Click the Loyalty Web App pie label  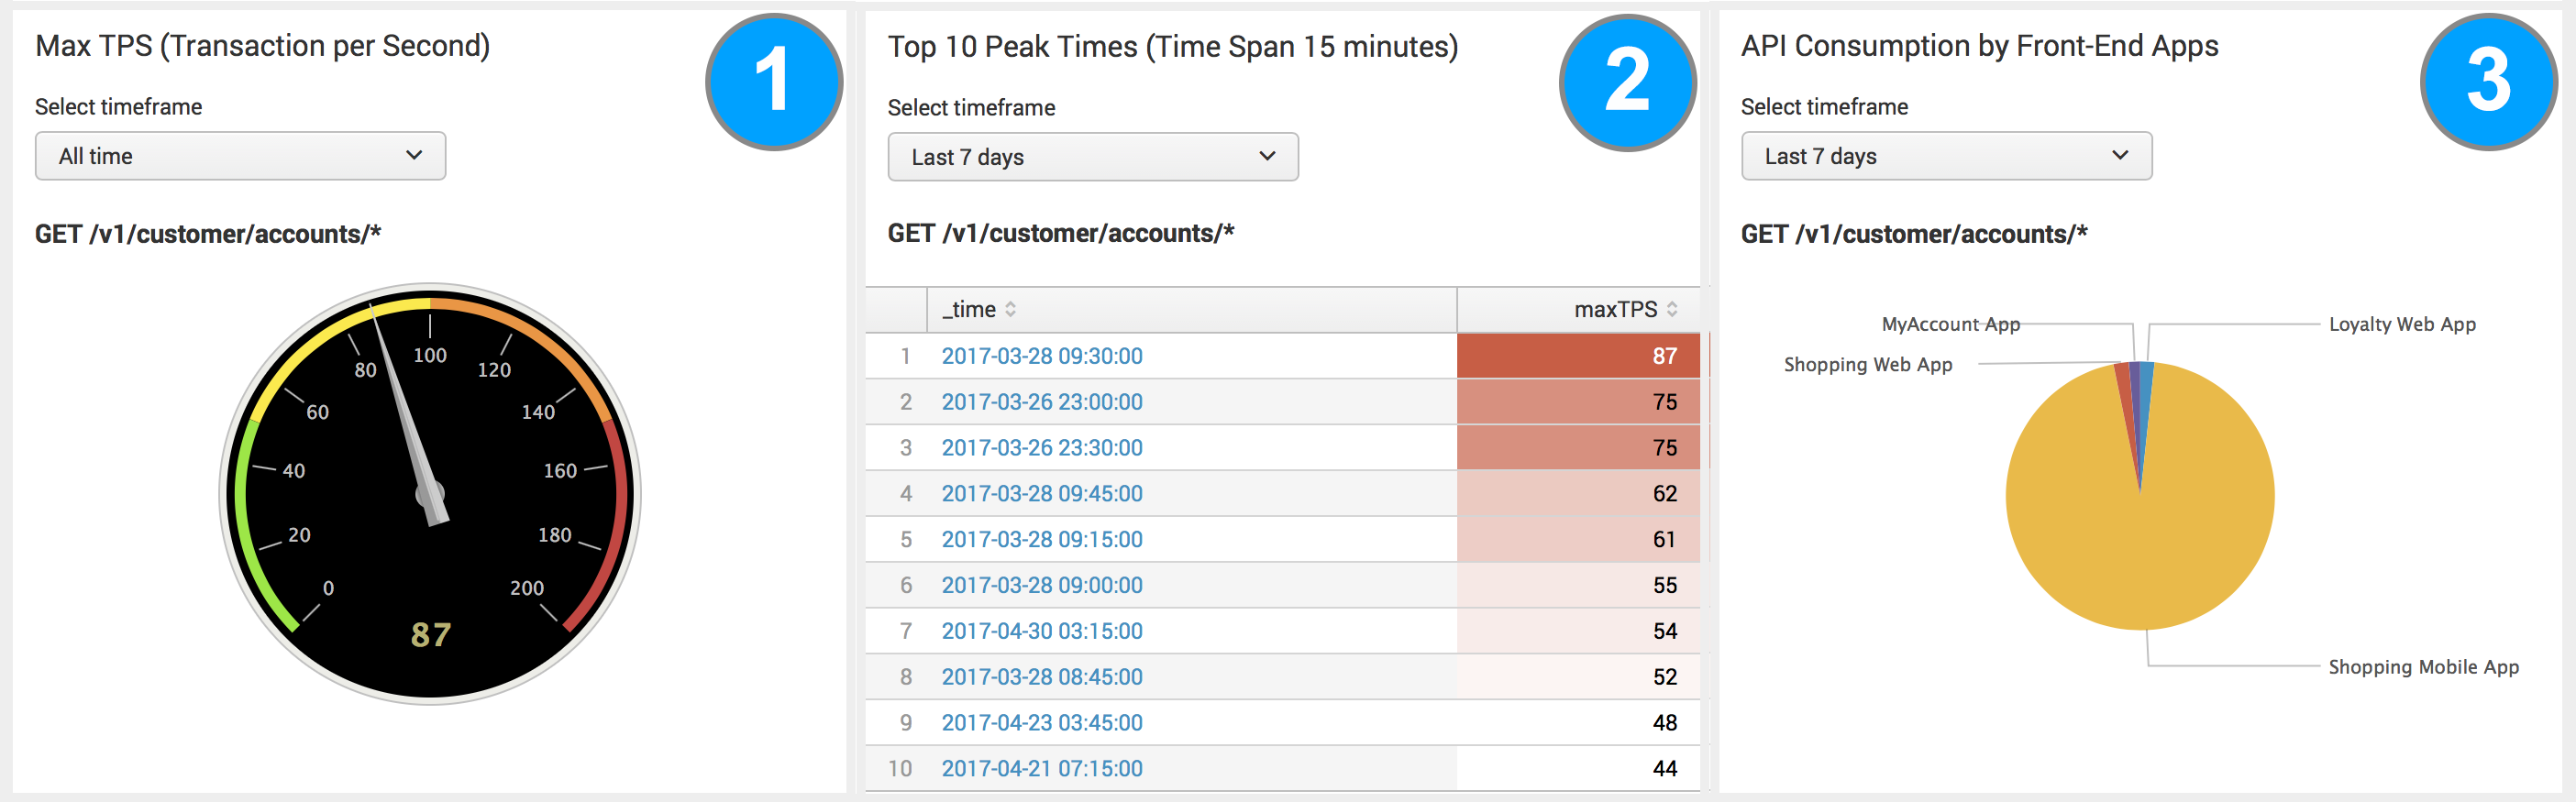(2402, 324)
